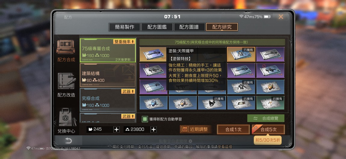Open the 合成總覽 overview button
This screenshot has height=159, width=346.
(x=266, y=118)
